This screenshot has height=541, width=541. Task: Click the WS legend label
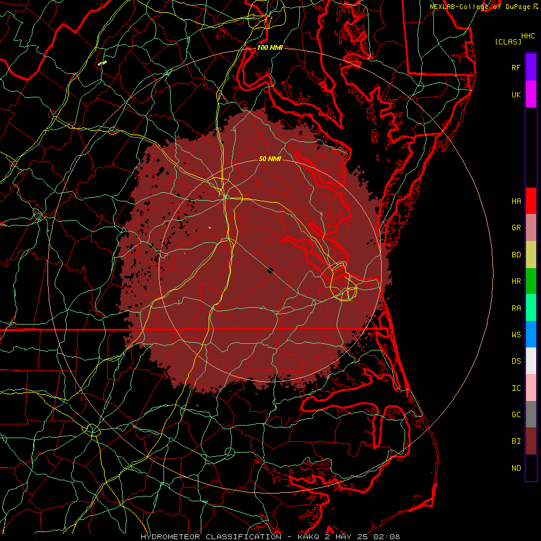[516, 334]
